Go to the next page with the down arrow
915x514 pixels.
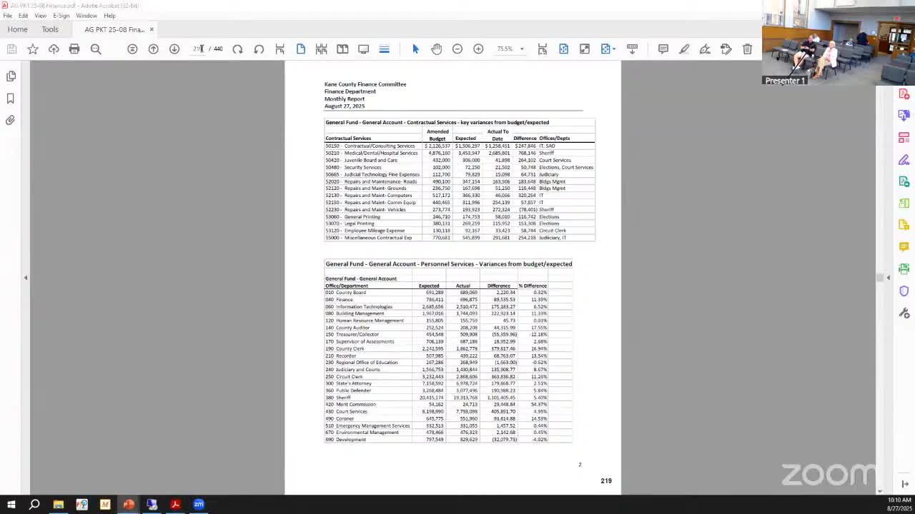tap(174, 49)
